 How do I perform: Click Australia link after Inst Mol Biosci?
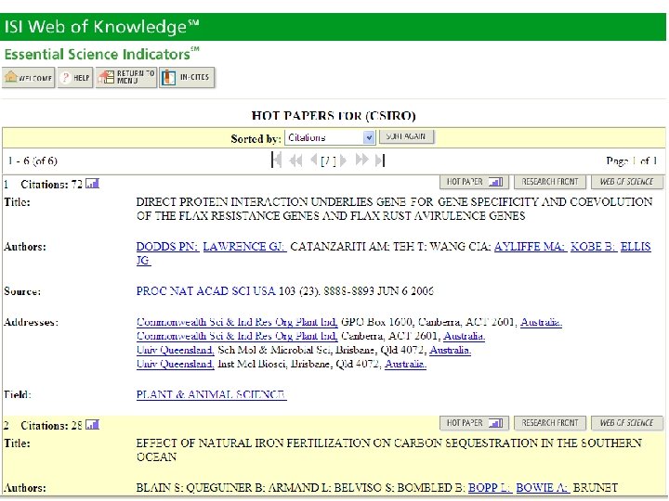tap(405, 365)
